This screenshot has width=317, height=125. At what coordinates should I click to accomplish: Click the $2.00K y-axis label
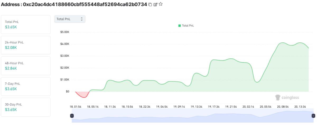pyautogui.click(x=65, y=68)
